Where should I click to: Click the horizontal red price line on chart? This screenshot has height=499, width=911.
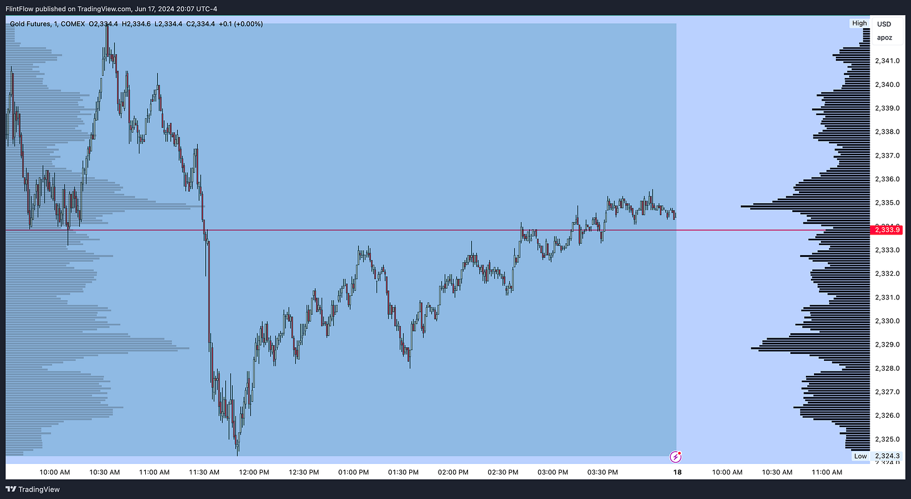tap(437, 230)
